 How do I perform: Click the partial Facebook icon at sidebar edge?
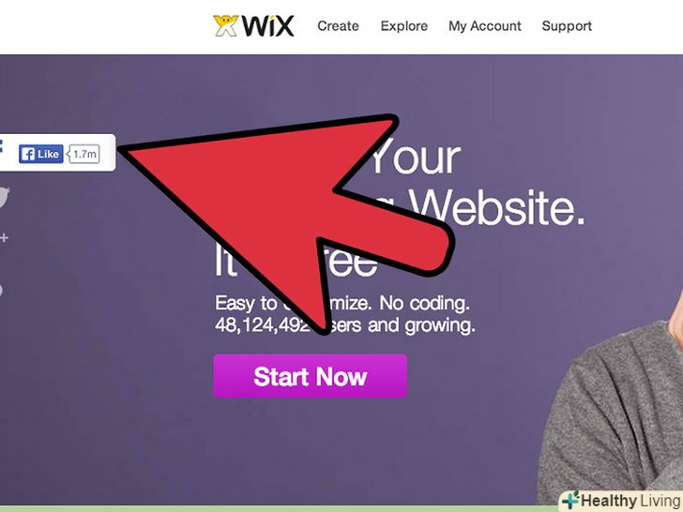(x=1, y=146)
